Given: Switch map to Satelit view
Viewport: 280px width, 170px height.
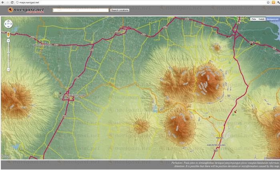Looking at the screenshot, I should point(261,19).
